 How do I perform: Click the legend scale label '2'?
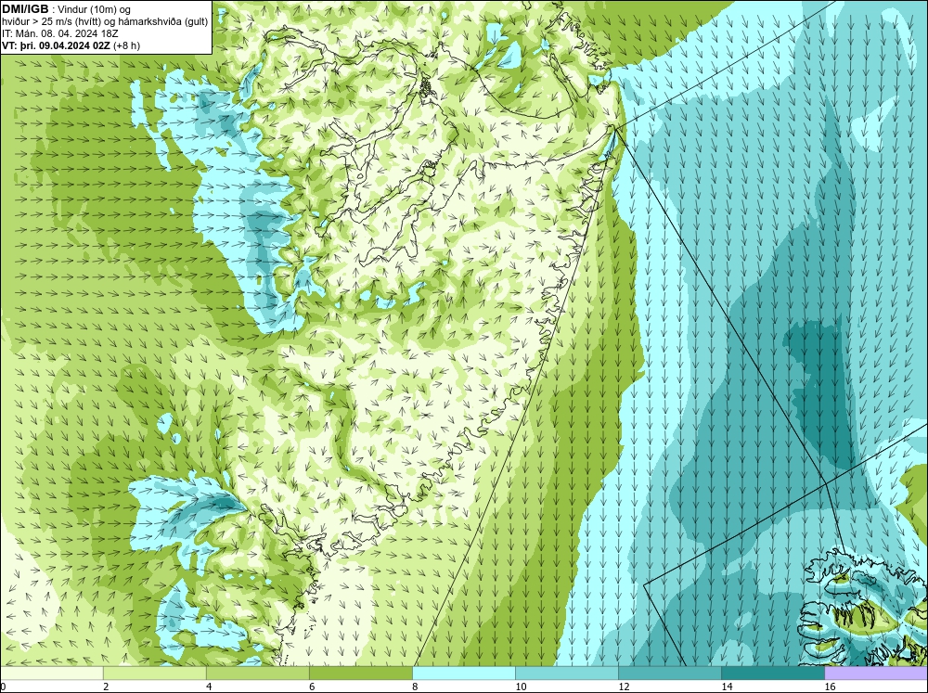point(106,687)
